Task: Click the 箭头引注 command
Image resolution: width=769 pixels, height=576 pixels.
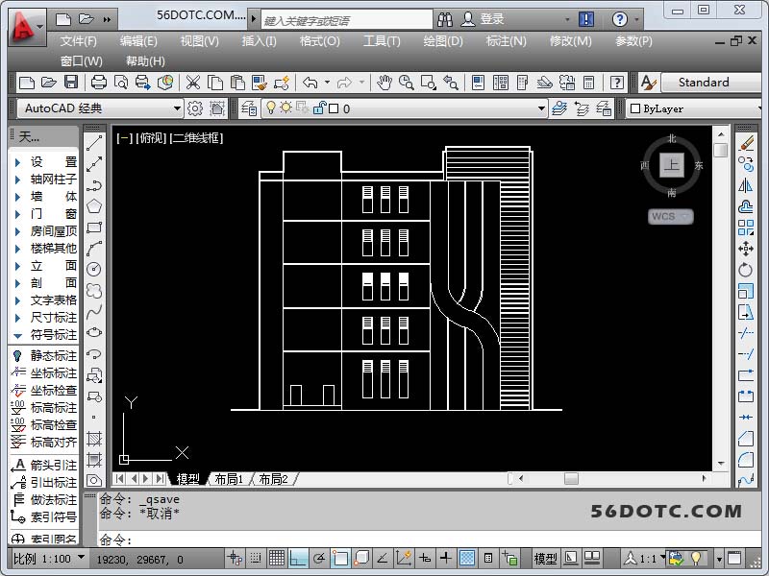Action: click(44, 466)
